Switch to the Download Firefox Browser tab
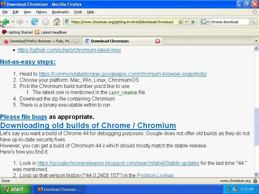This screenshot has width=259, height=194. click(x=41, y=41)
